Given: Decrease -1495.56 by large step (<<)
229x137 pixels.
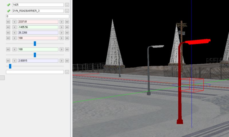Looking at the screenshot, I should pyautogui.click(x=8, y=27).
